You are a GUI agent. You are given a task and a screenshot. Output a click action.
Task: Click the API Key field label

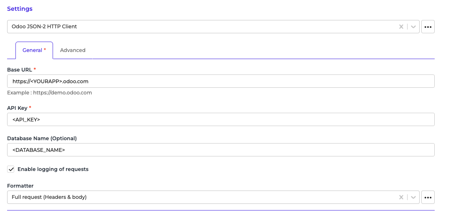click(x=17, y=108)
